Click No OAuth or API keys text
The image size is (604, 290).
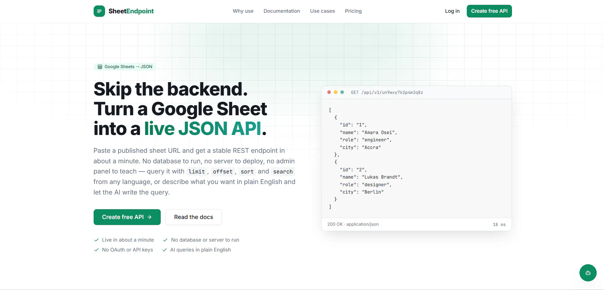coord(127,250)
